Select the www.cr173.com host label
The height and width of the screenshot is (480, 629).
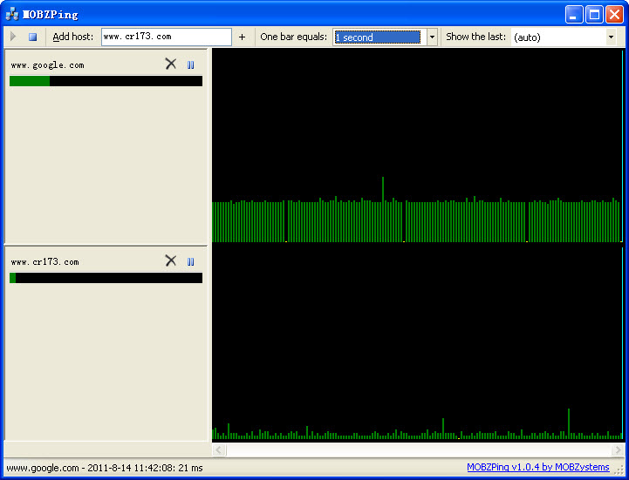(x=44, y=262)
